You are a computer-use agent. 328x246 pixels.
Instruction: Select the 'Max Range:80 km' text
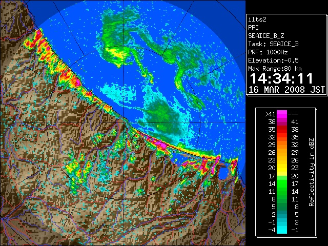point(275,69)
